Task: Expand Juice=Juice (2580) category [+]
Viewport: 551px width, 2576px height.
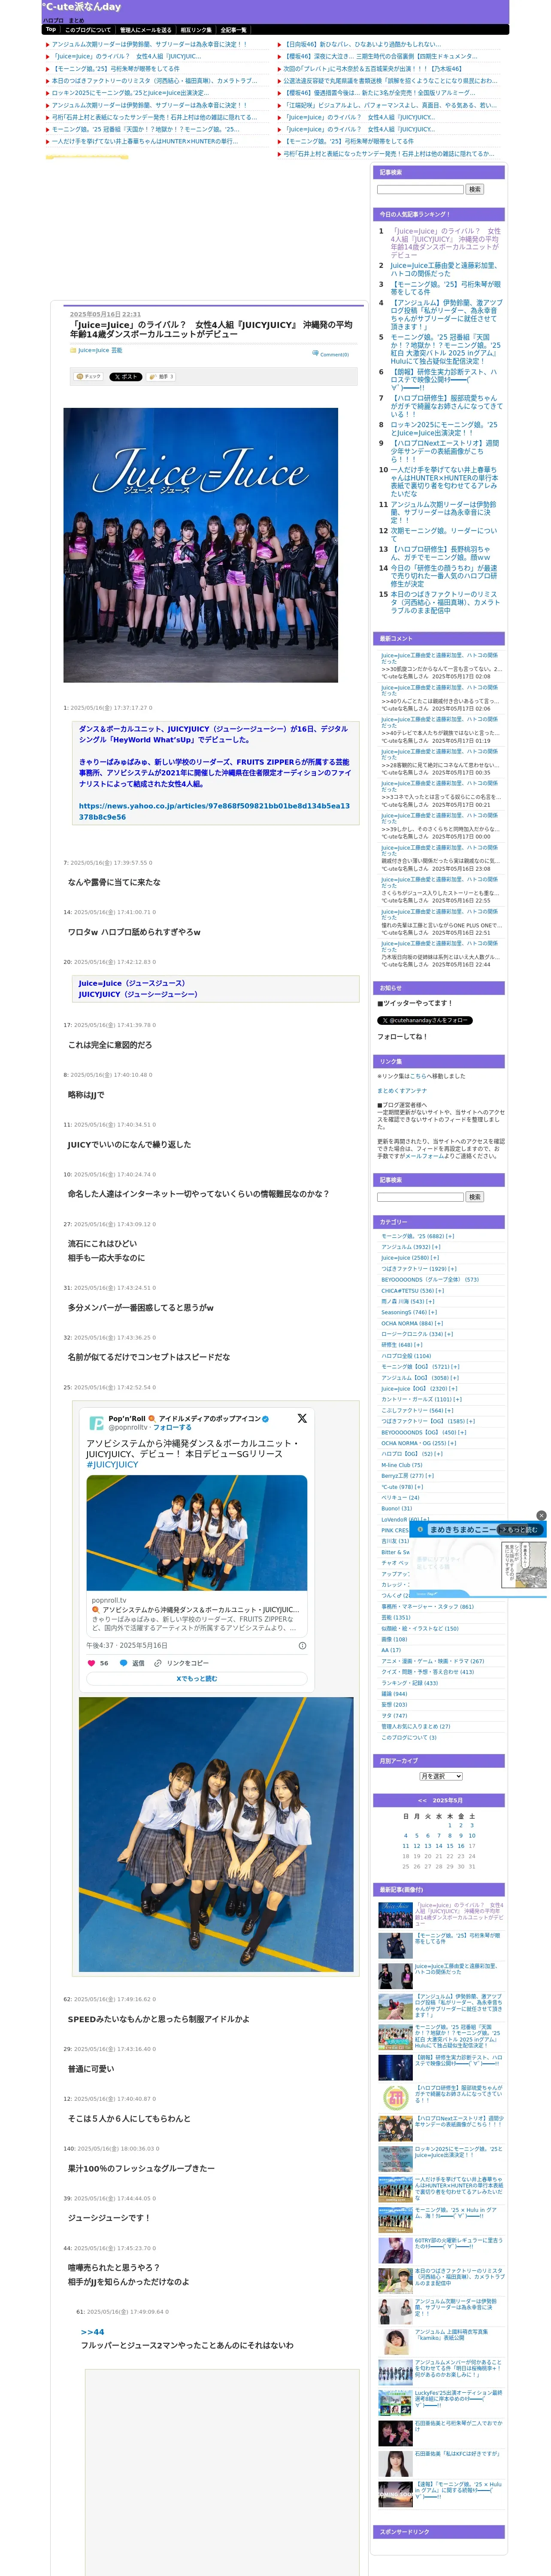Action: click(435, 1258)
